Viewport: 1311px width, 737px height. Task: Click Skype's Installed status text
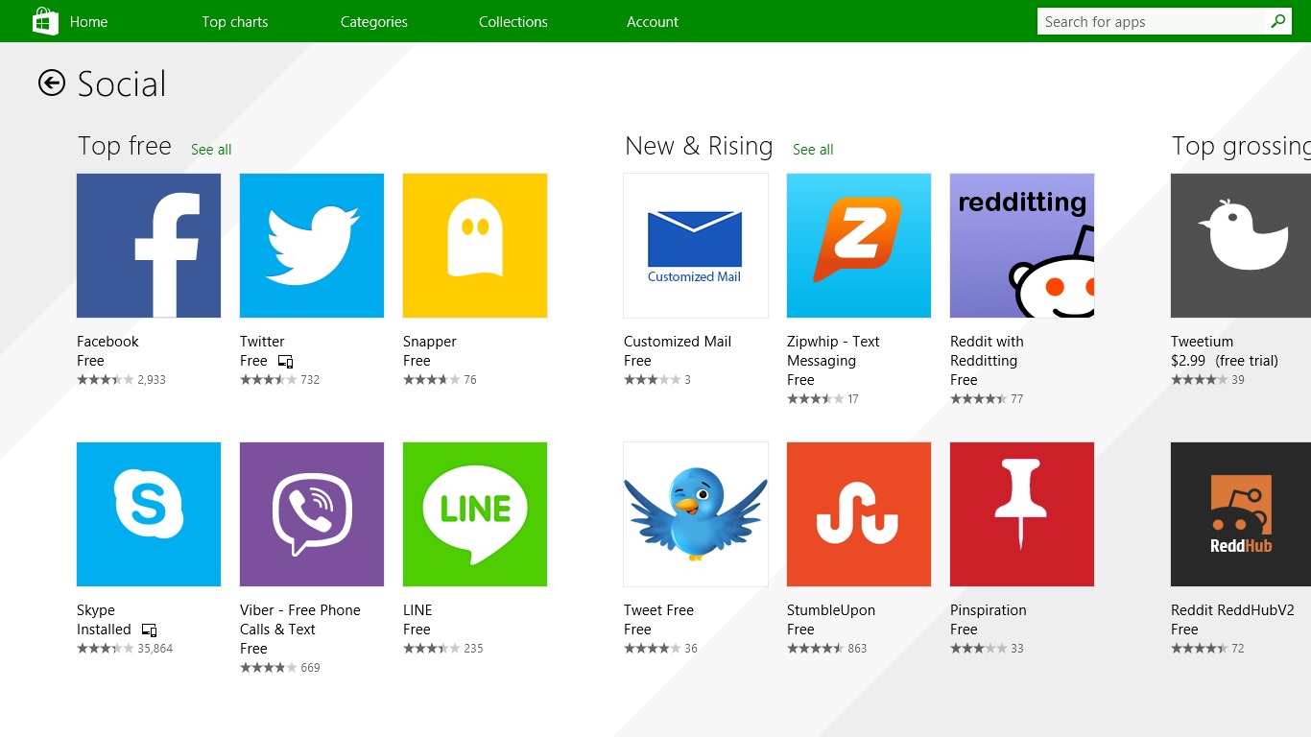104,630
